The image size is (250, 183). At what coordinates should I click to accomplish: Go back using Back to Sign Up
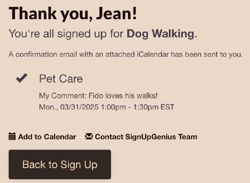click(x=60, y=164)
